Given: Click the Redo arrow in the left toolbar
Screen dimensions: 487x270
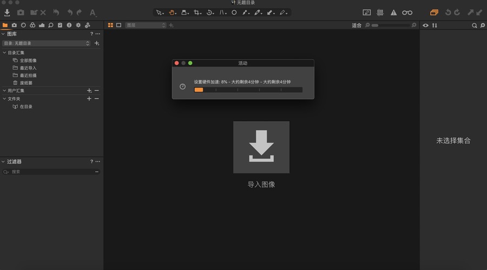Looking at the screenshot, I should click(x=79, y=12).
